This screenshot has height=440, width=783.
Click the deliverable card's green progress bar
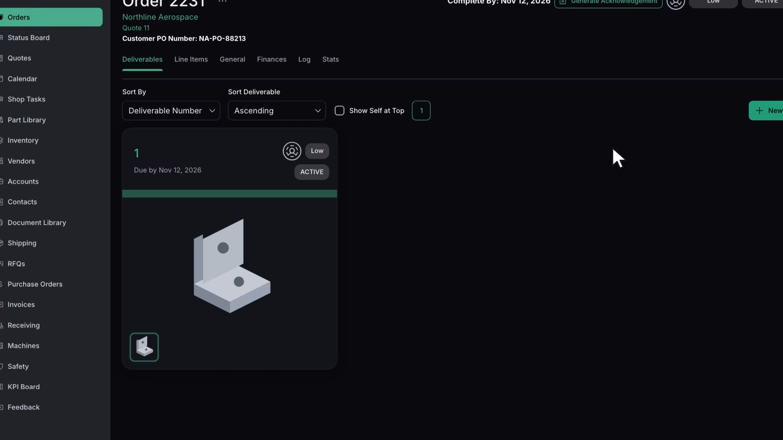click(230, 194)
